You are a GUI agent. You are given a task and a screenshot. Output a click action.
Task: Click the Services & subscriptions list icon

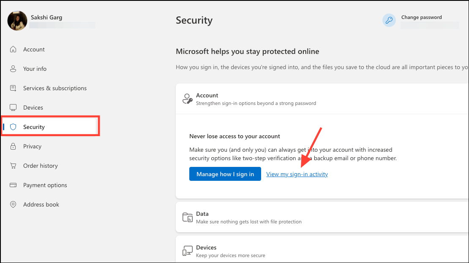pyautogui.click(x=14, y=88)
